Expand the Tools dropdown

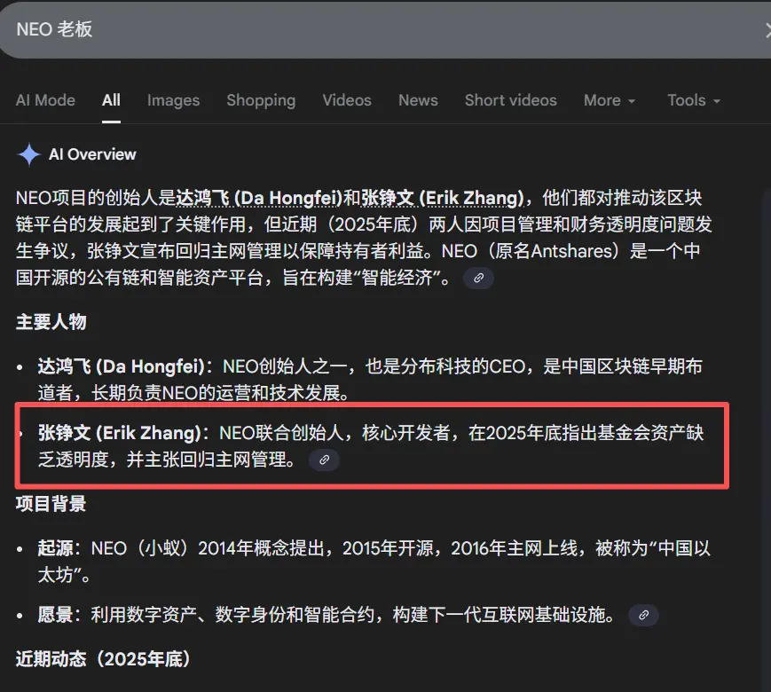click(694, 100)
